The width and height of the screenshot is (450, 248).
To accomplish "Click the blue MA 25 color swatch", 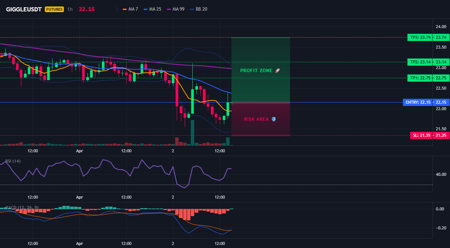I will [145, 9].
